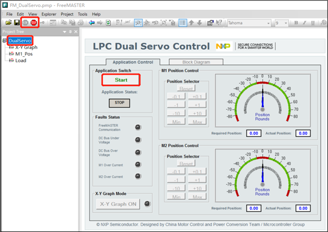The image size is (328, 232).
Task: Click the M2 Position Rounds gauge
Action: 263,176
